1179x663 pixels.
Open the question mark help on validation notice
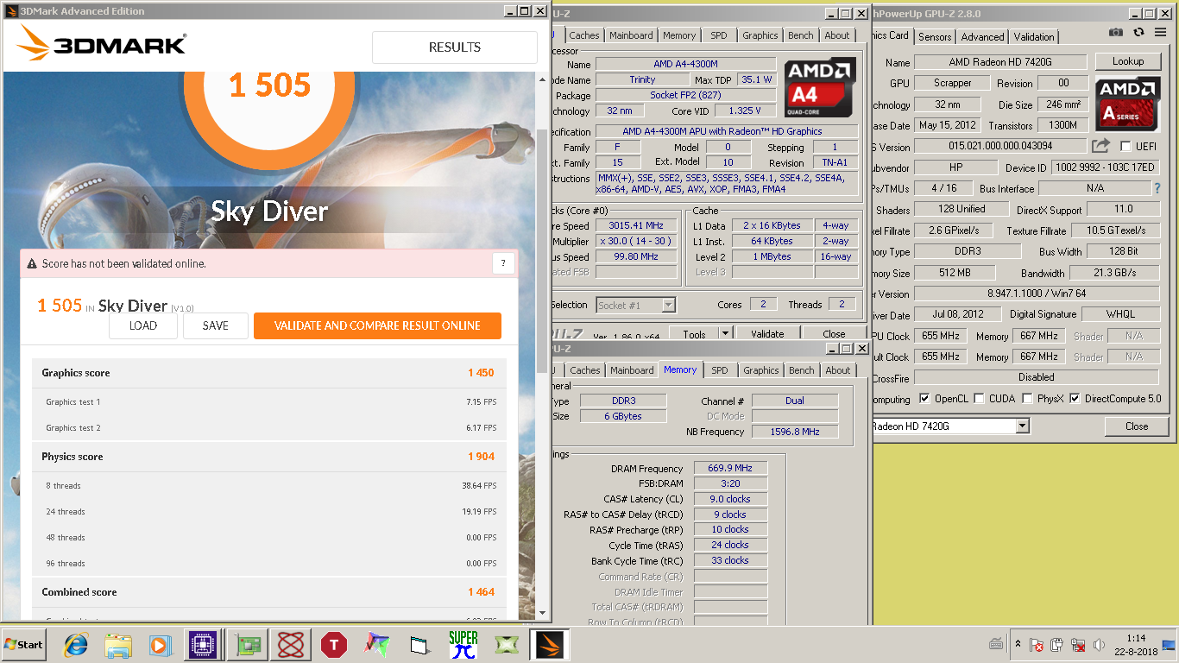(503, 264)
